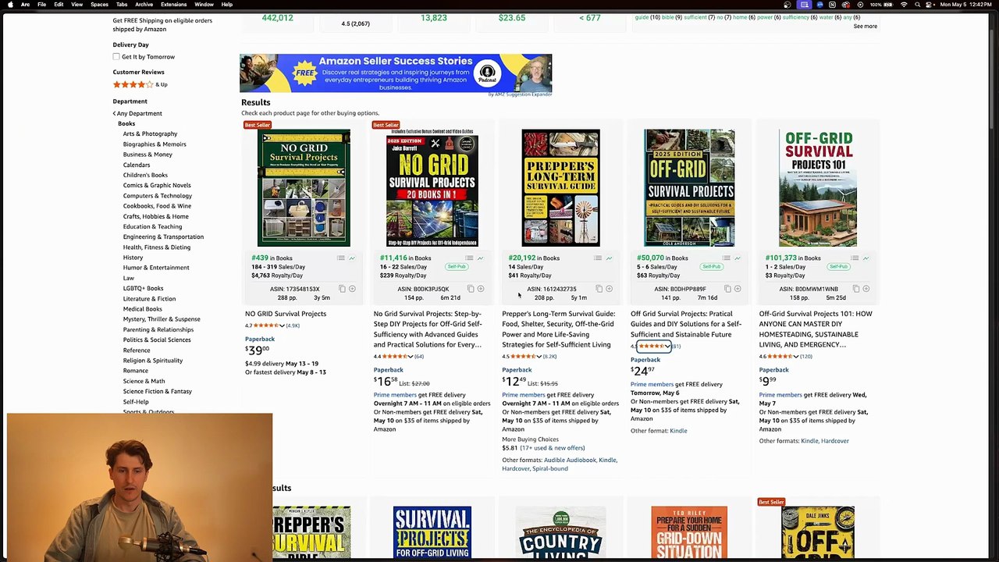This screenshot has height=562, width=999.
Task: Open the (8.2K) ratings count link
Action: 549,357
